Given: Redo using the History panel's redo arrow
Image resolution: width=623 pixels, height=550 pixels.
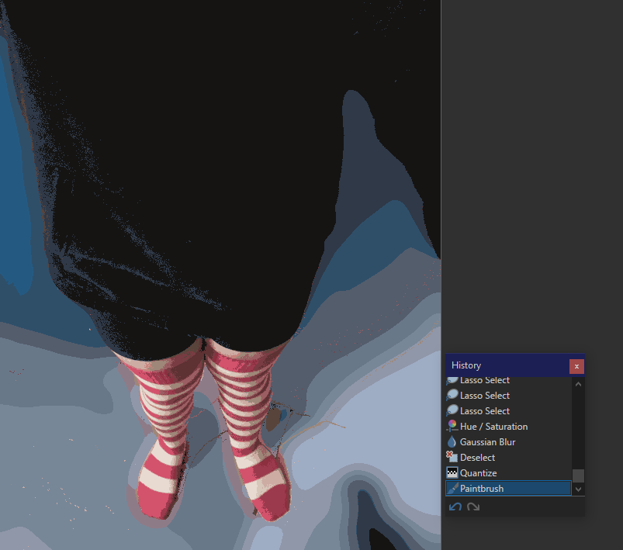Looking at the screenshot, I should [x=473, y=507].
